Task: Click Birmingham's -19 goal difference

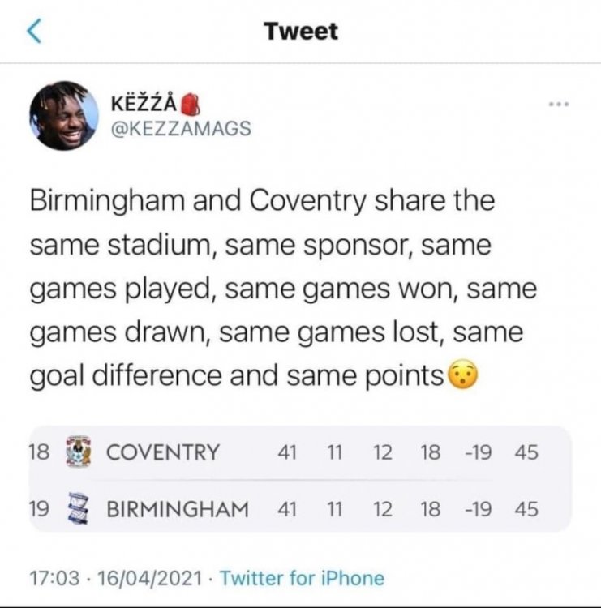Action: [479, 509]
